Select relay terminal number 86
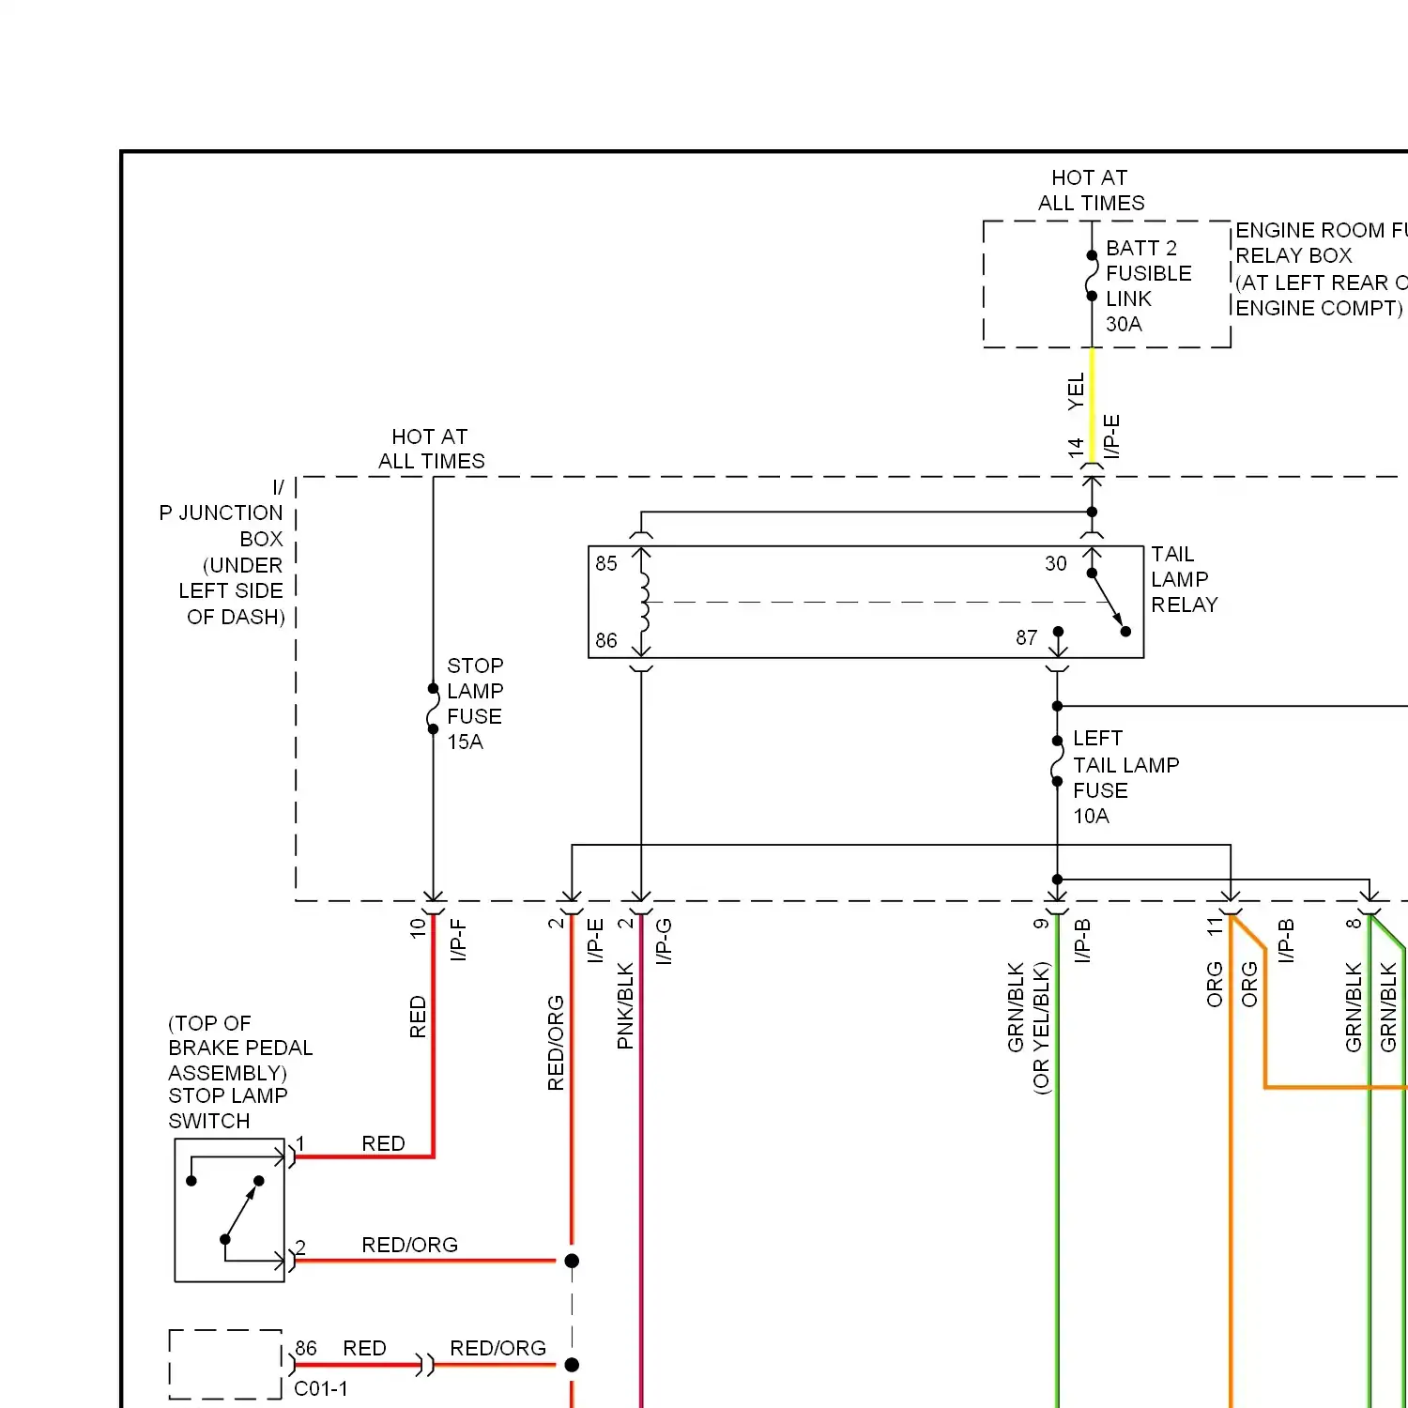 606,640
